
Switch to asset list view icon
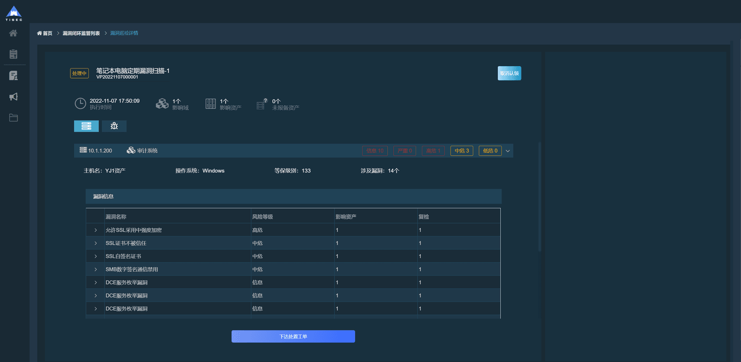86,126
